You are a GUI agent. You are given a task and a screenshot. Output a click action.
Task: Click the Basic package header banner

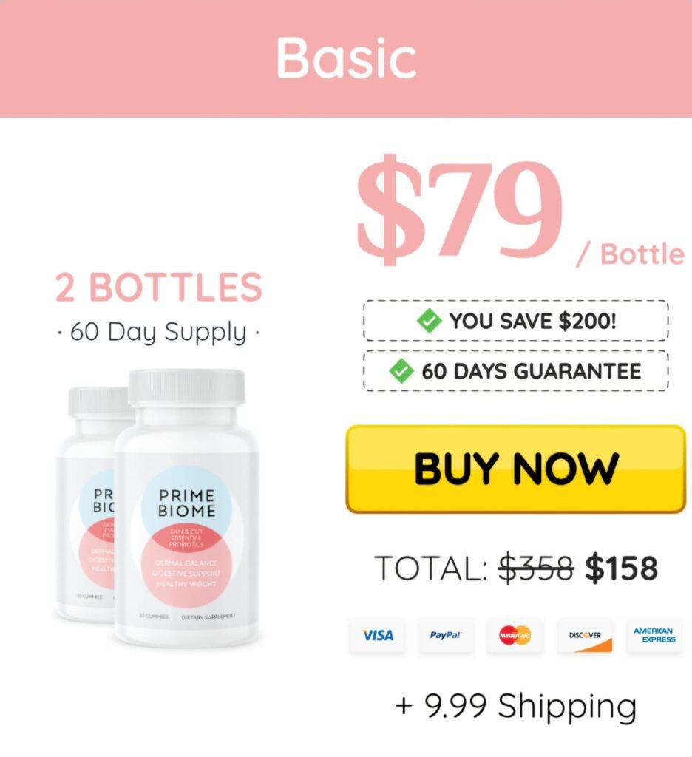(x=346, y=58)
